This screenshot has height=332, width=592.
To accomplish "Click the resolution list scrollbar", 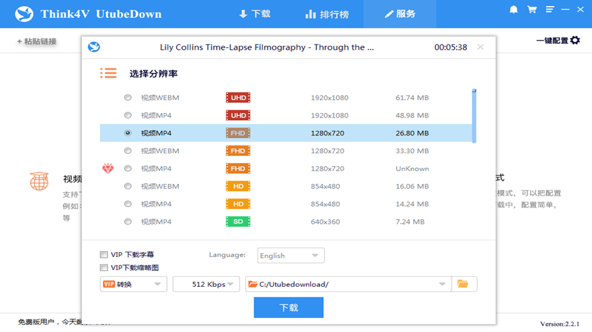I will tap(474, 116).
